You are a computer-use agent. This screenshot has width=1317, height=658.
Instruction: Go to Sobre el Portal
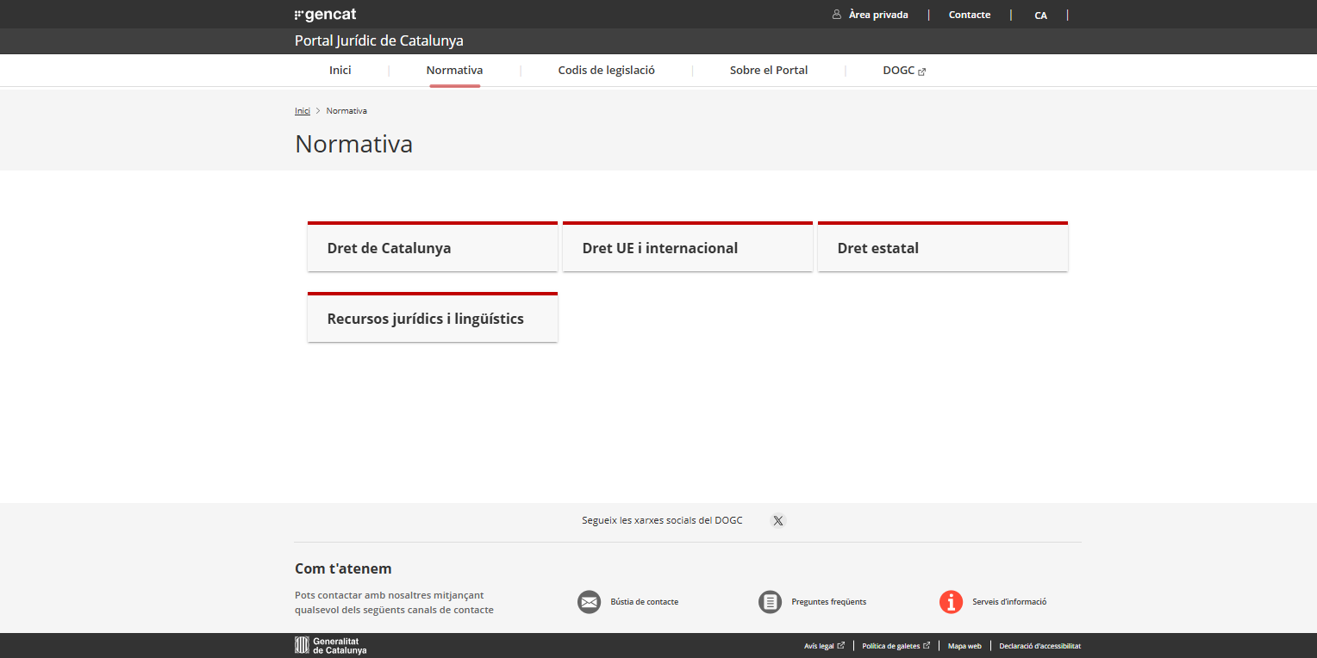(768, 70)
